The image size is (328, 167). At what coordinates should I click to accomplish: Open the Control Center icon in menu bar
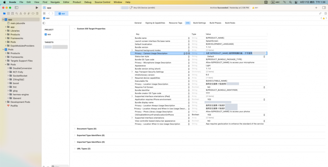(x=296, y=2)
